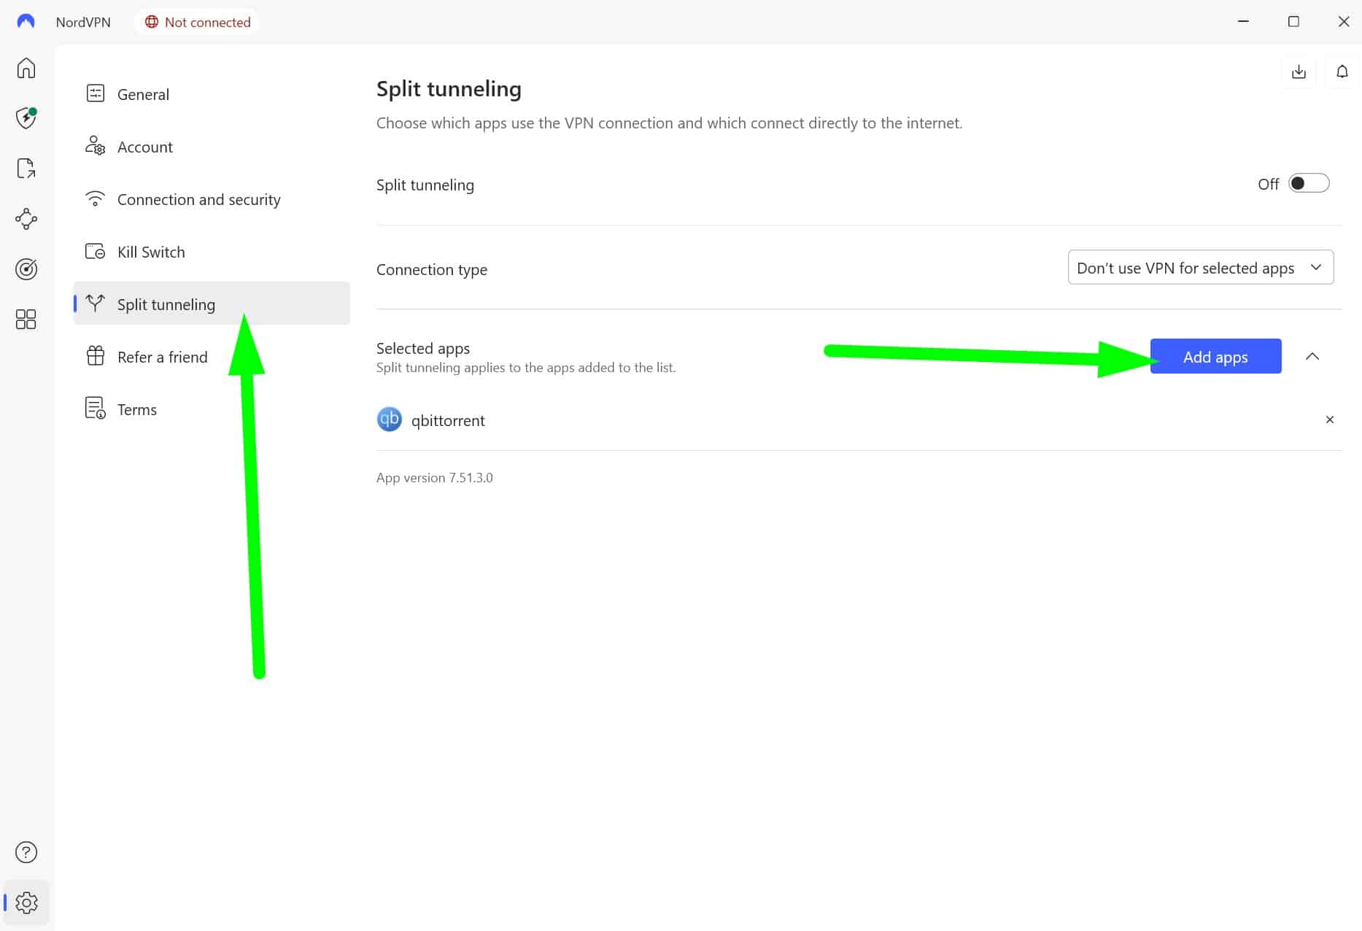This screenshot has width=1362, height=931.
Task: Open Dark Web Monitor target icon
Action: point(26,269)
